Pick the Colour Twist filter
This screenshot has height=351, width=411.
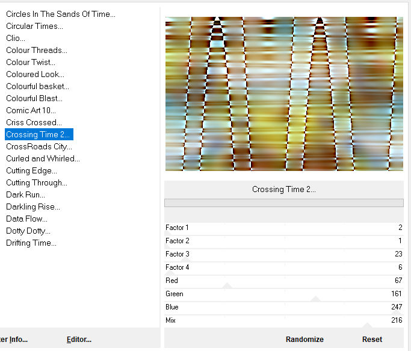click(31, 62)
